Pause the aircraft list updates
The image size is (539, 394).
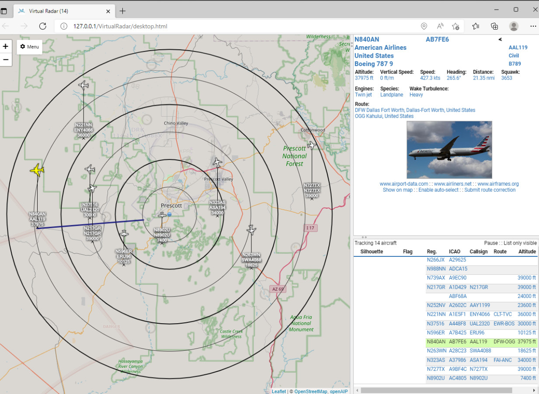(x=491, y=243)
